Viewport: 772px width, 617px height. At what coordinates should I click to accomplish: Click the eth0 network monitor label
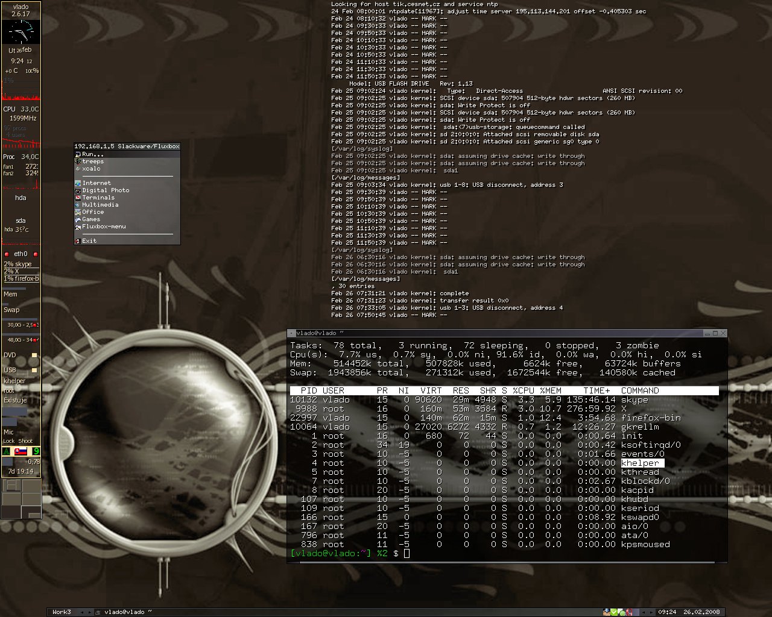(x=21, y=254)
